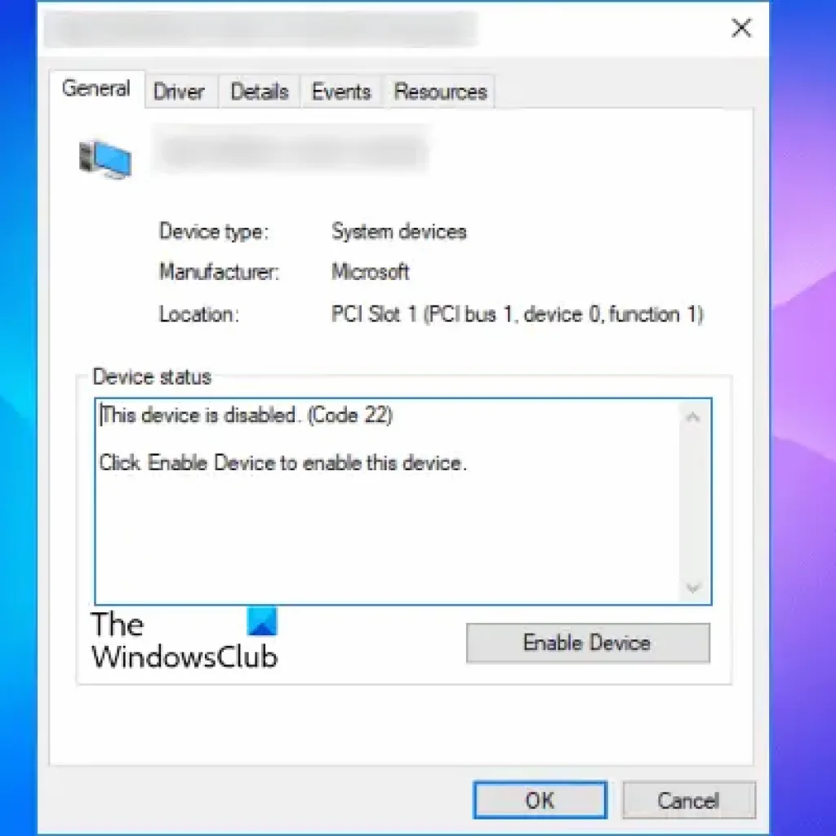Screen dimensions: 836x836
Task: Click the PCI Slot 1 location text
Action: 518,314
